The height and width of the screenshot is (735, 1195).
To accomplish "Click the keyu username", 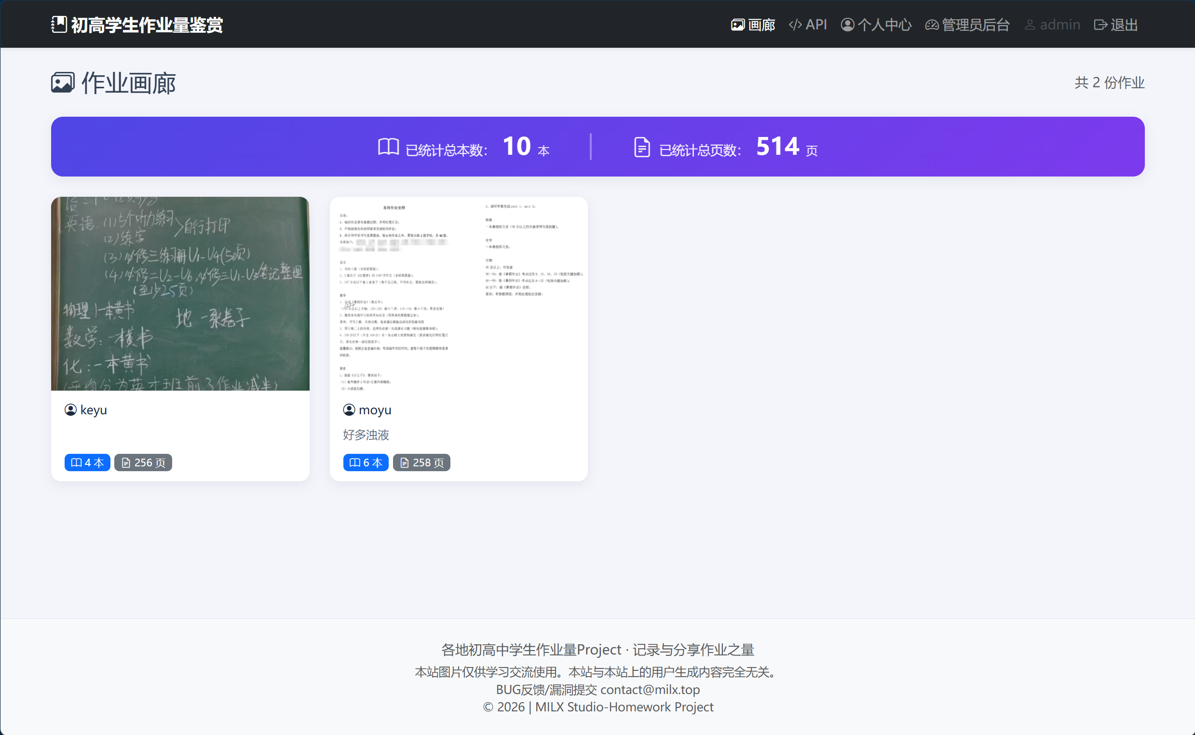I will (x=93, y=410).
